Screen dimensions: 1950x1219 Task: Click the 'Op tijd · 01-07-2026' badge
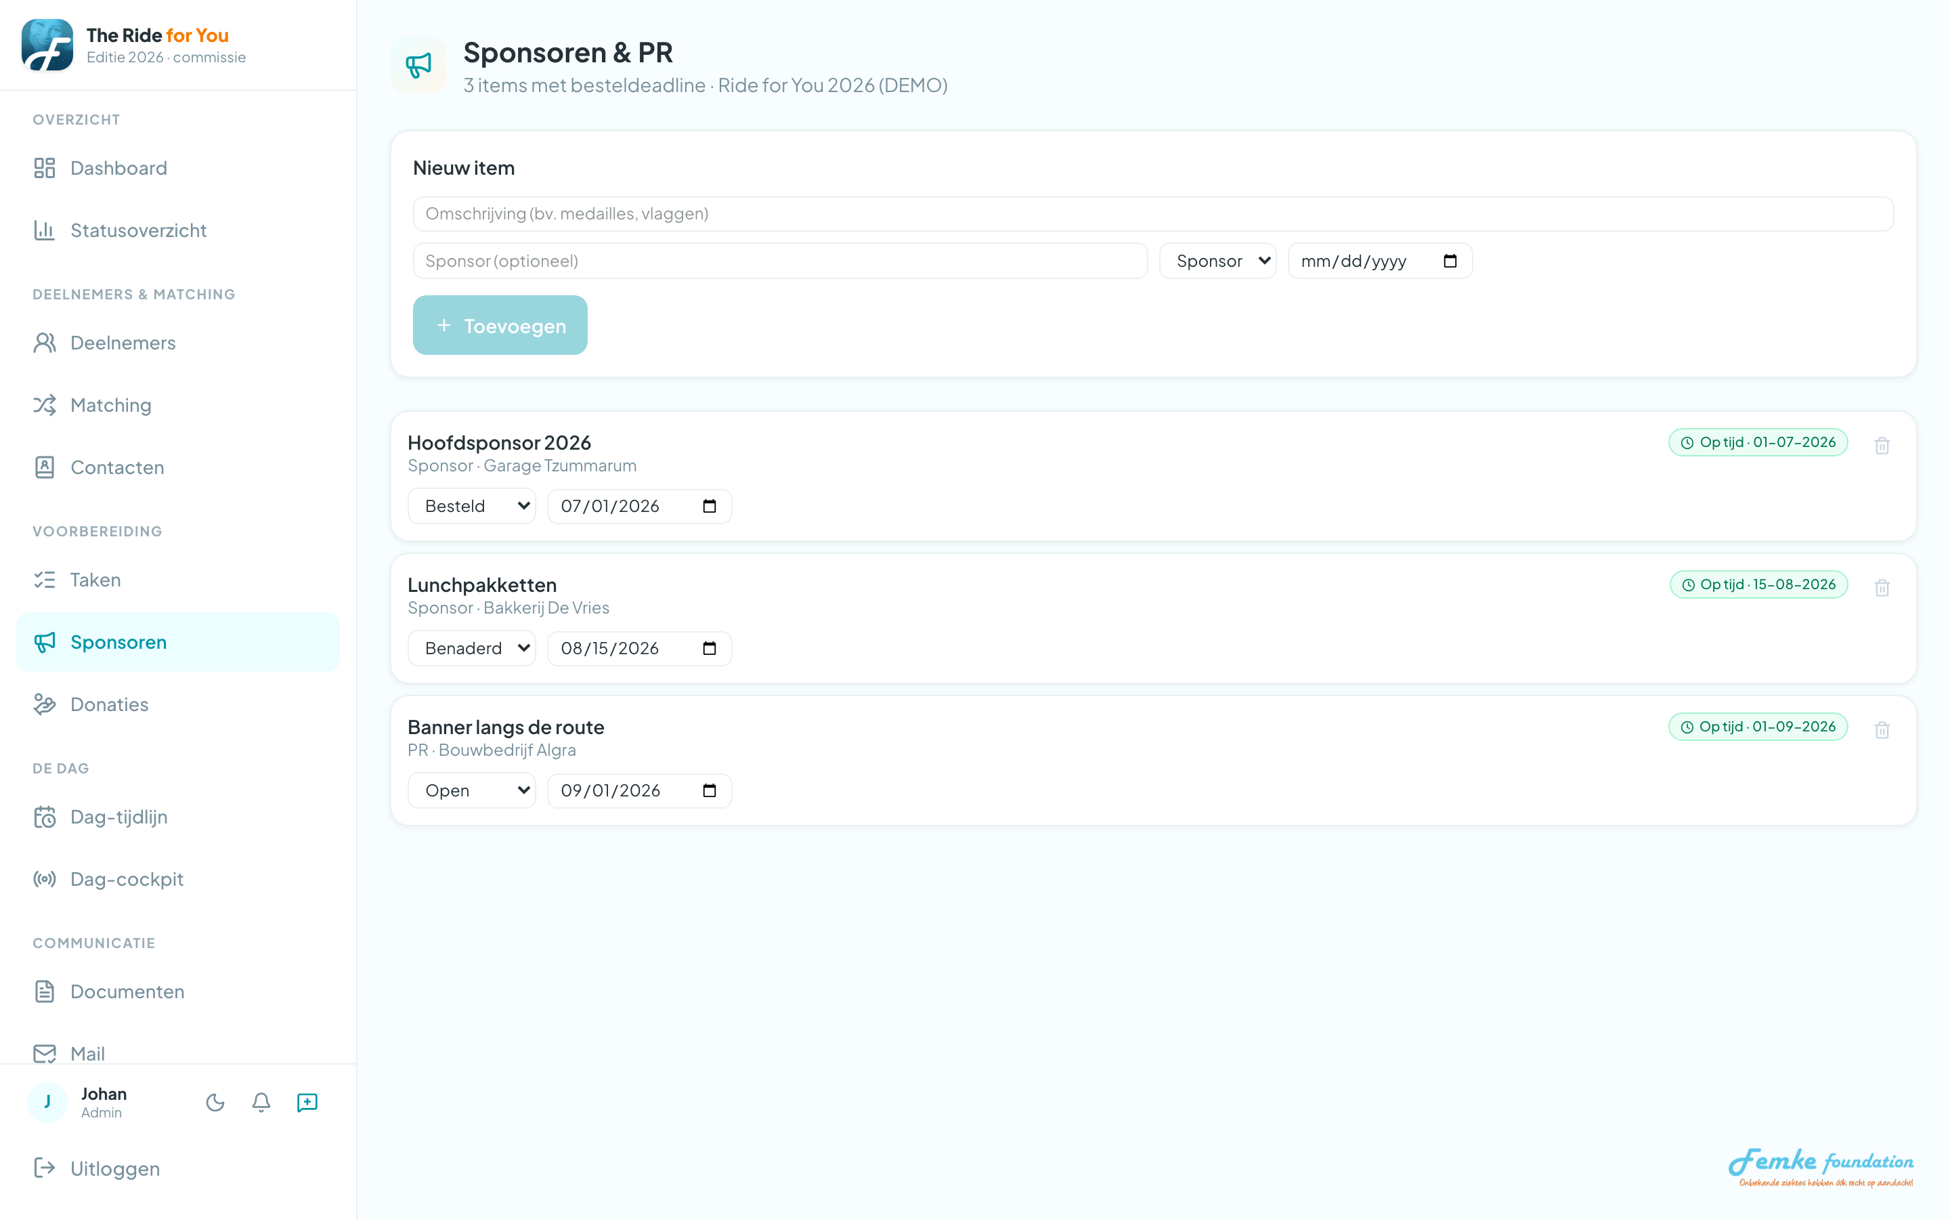tap(1758, 442)
